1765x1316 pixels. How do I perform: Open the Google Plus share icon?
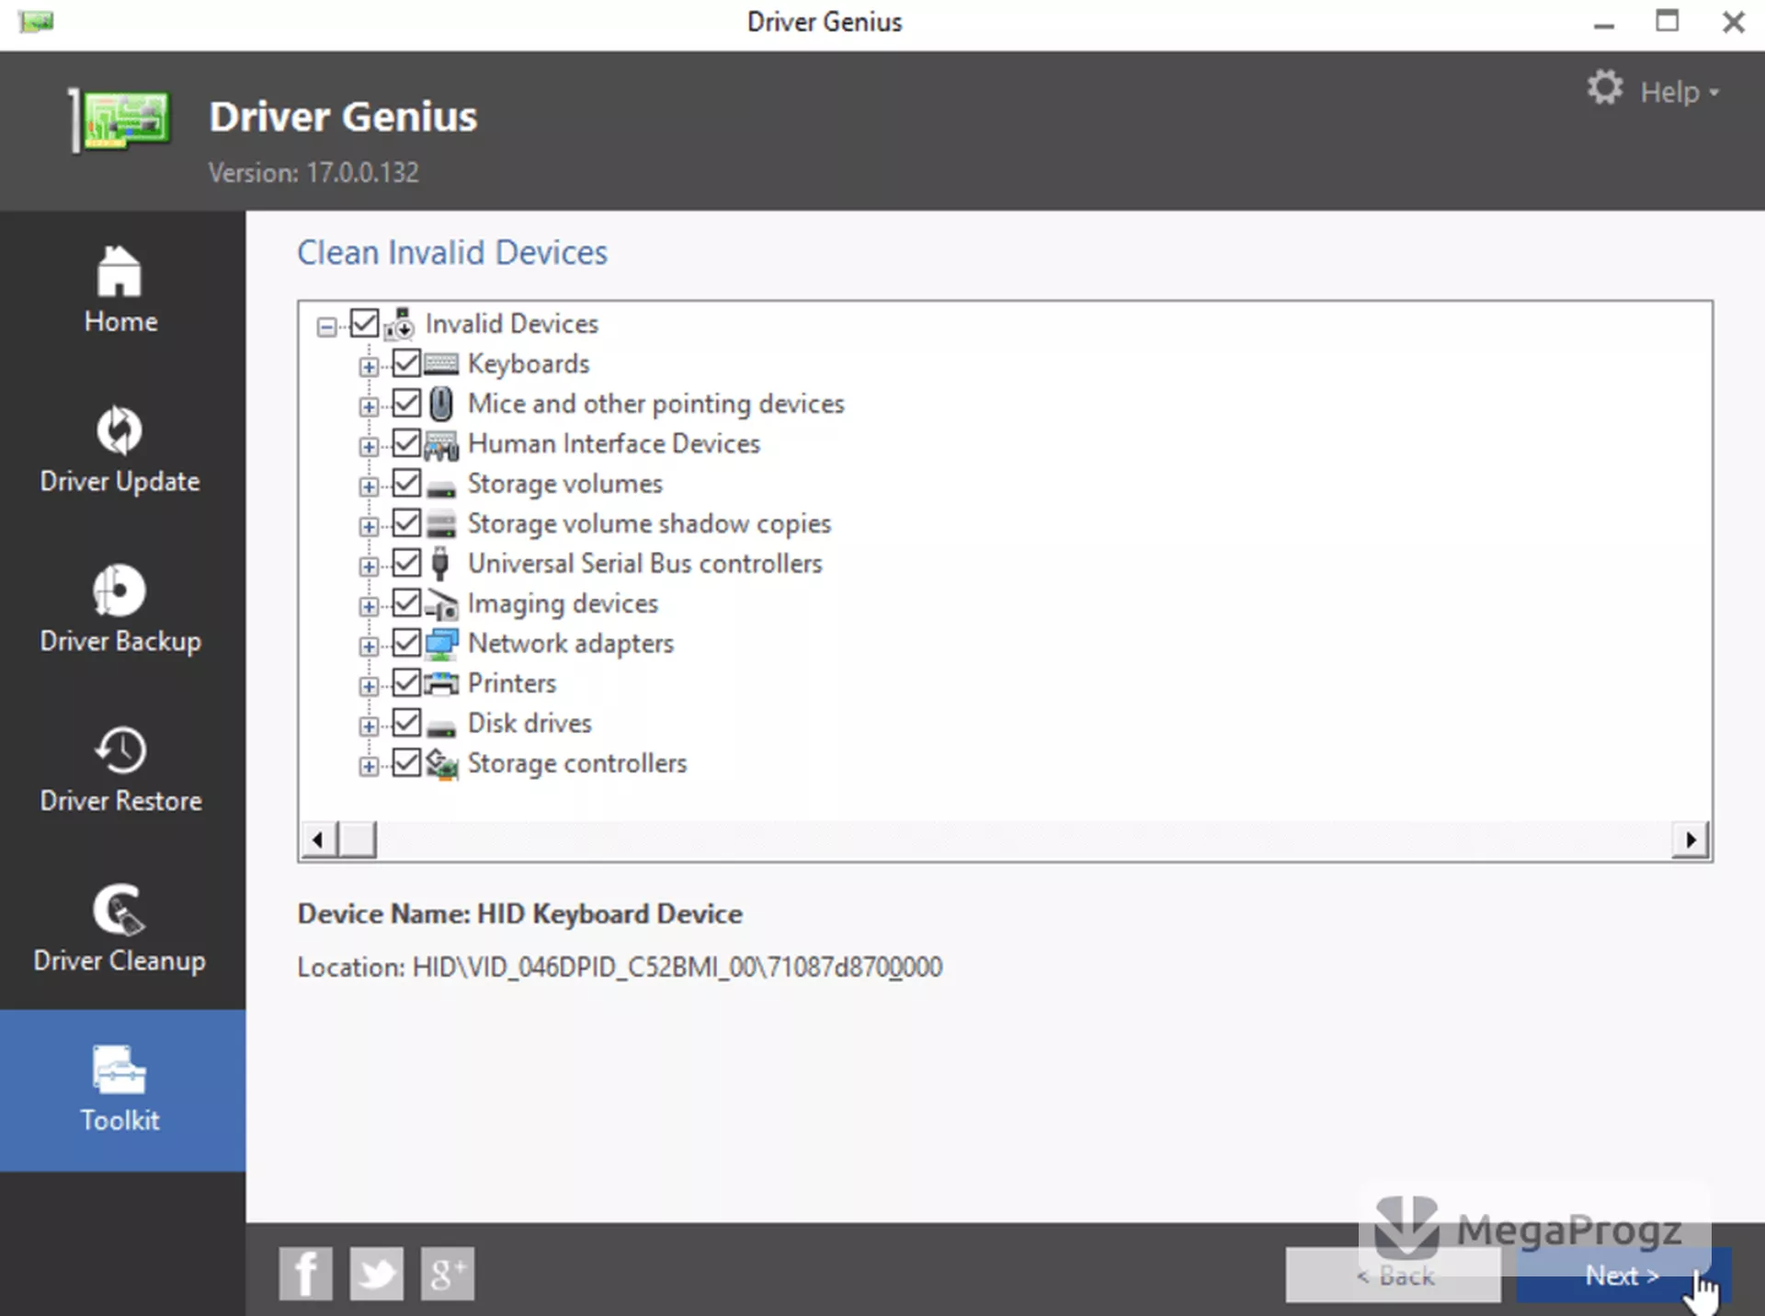pyautogui.click(x=447, y=1274)
